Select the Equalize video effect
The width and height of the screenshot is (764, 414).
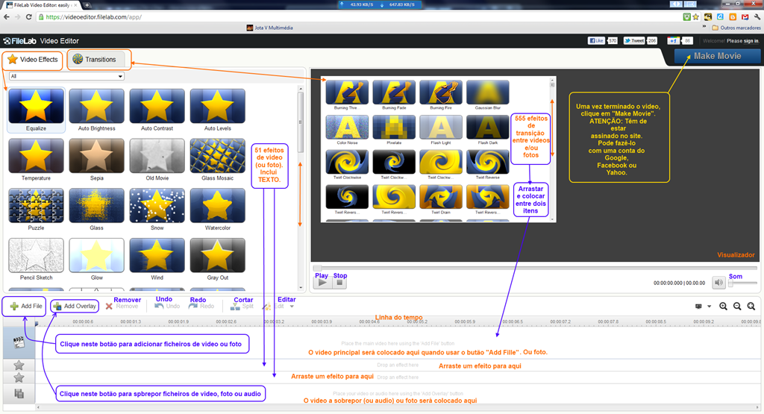pyautogui.click(x=36, y=110)
